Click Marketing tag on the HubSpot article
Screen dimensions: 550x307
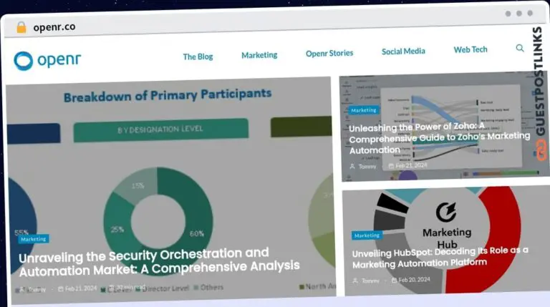tap(367, 235)
